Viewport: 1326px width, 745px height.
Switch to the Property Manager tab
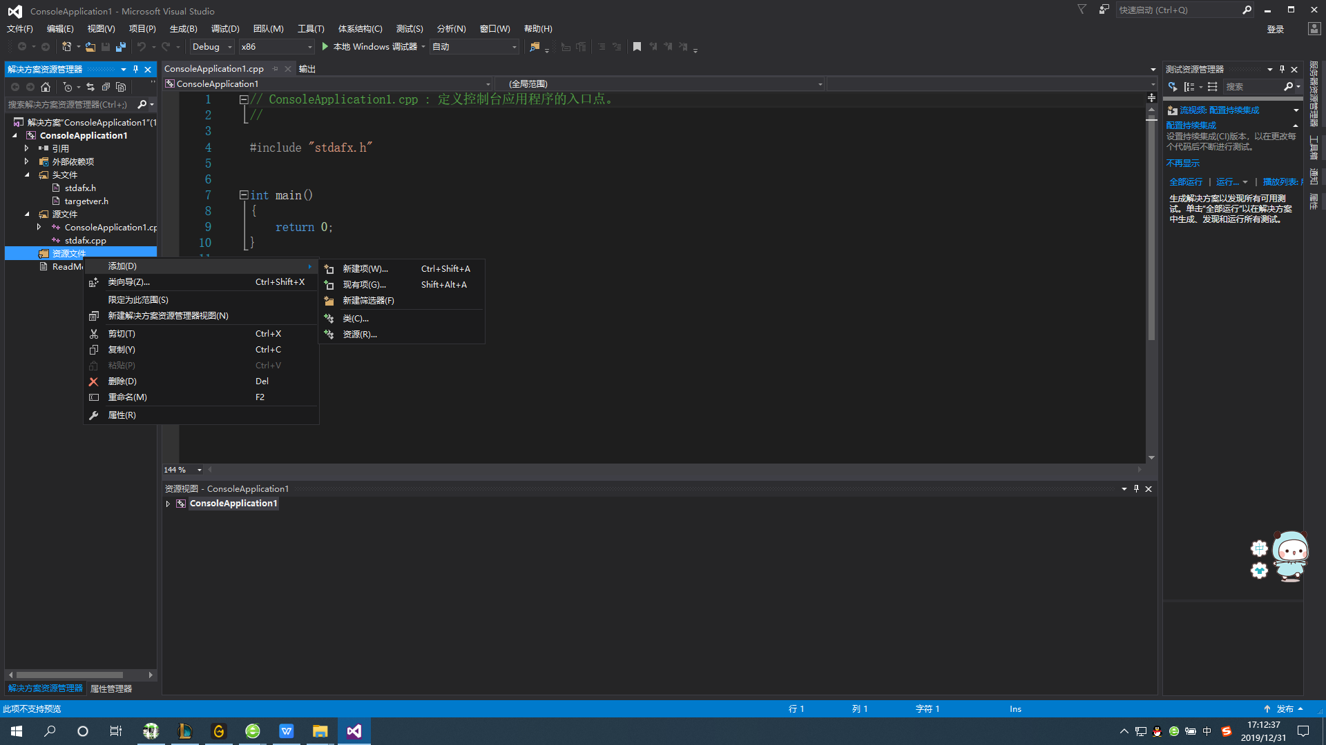[111, 688]
